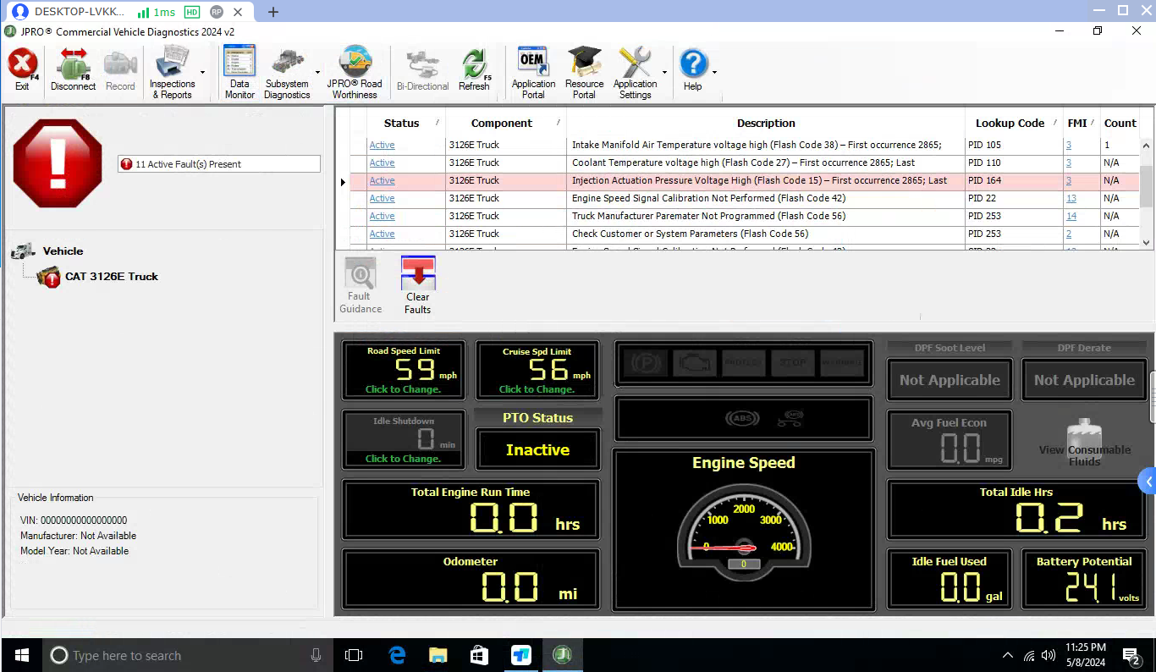This screenshot has height=672, width=1156.
Task: Select CAT 3126E Truck tree node
Action: pos(111,277)
